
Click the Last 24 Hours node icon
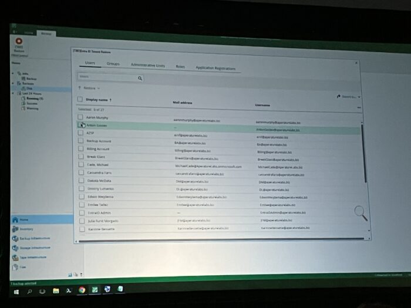pyautogui.click(x=19, y=93)
